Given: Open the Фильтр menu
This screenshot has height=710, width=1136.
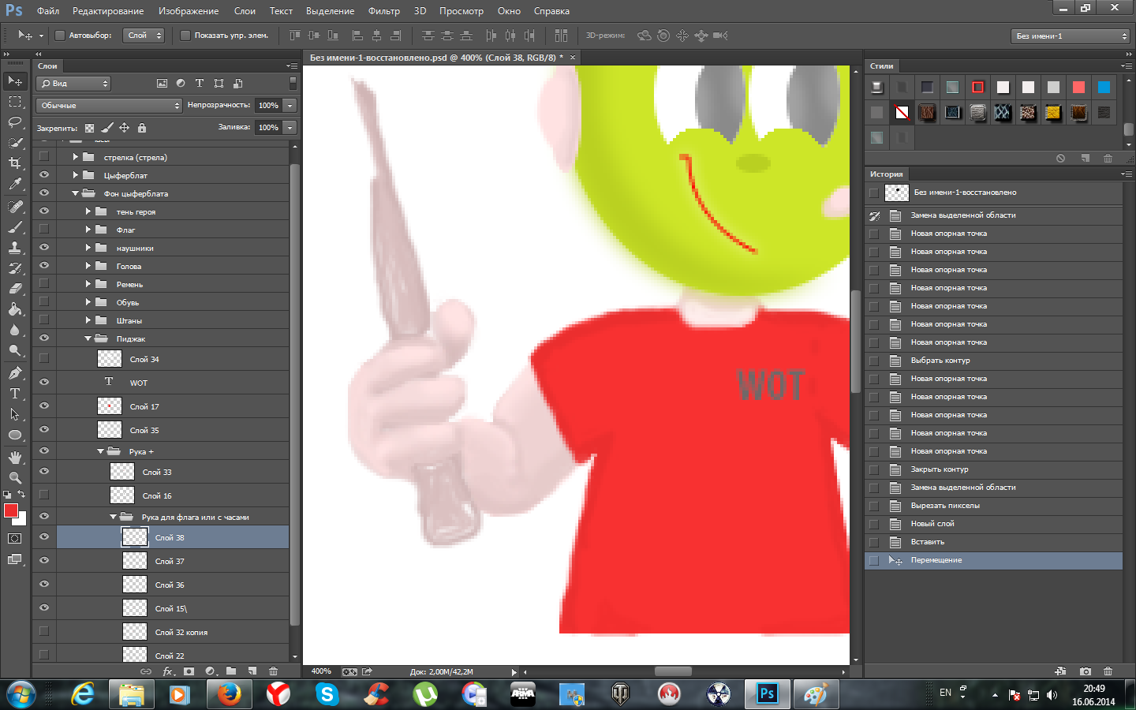Looking at the screenshot, I should tap(384, 11).
